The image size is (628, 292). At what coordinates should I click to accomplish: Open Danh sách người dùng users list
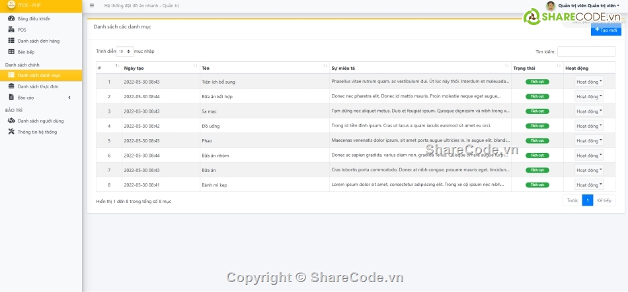[40, 121]
